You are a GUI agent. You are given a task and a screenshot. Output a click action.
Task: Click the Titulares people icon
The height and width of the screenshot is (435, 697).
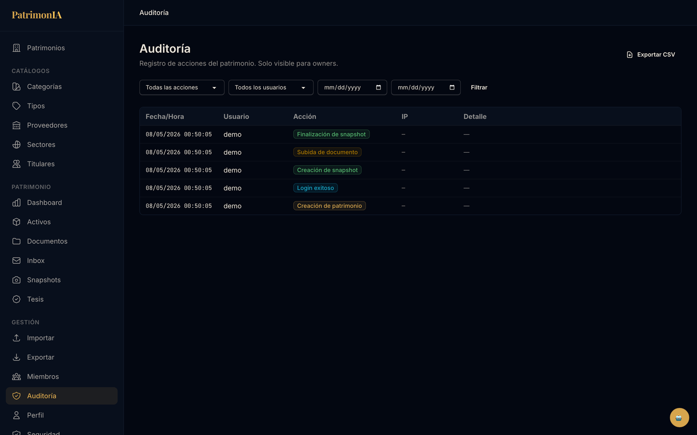(16, 164)
